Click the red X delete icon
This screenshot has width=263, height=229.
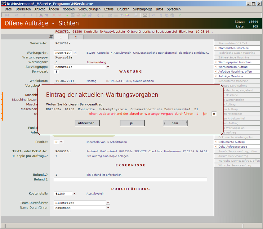[x=54, y=15]
